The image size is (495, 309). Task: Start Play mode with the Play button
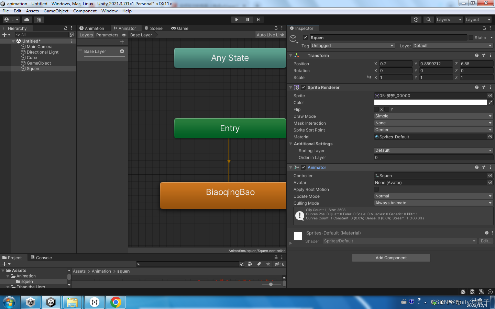236,20
